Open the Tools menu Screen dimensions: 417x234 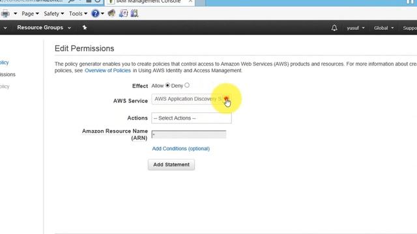click(x=78, y=14)
